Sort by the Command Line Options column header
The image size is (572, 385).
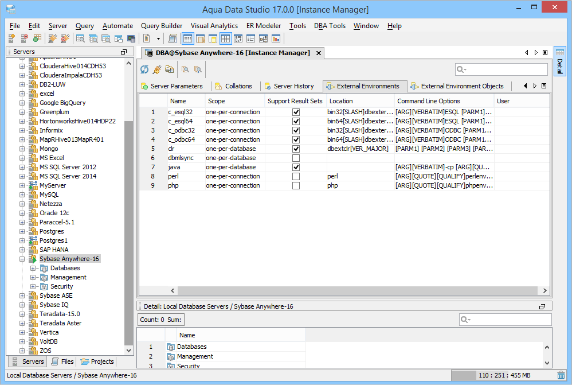(444, 101)
